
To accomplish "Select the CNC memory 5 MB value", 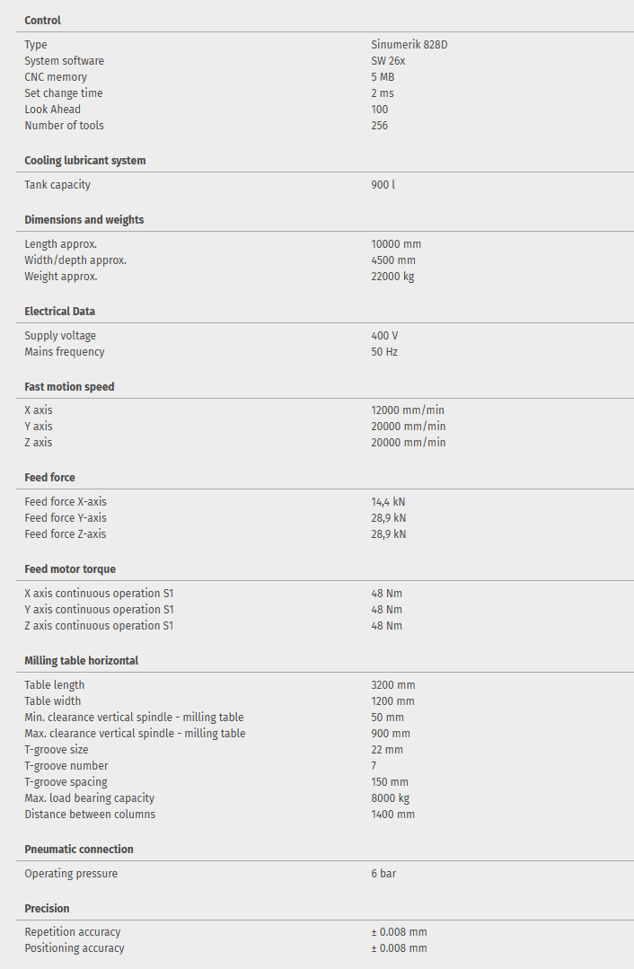I will point(383,77).
